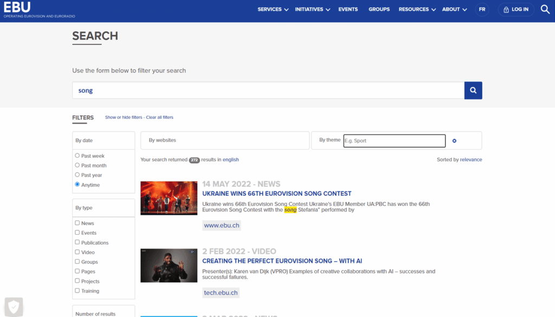This screenshot has width=555, height=317.
Task: Clear the theme filter using the circular x icon
Action: pyautogui.click(x=454, y=140)
